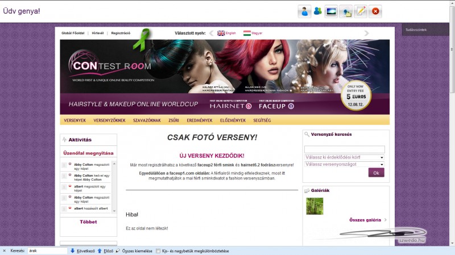Click Hírlevél link
The width and height of the screenshot is (455, 255).
click(98, 33)
